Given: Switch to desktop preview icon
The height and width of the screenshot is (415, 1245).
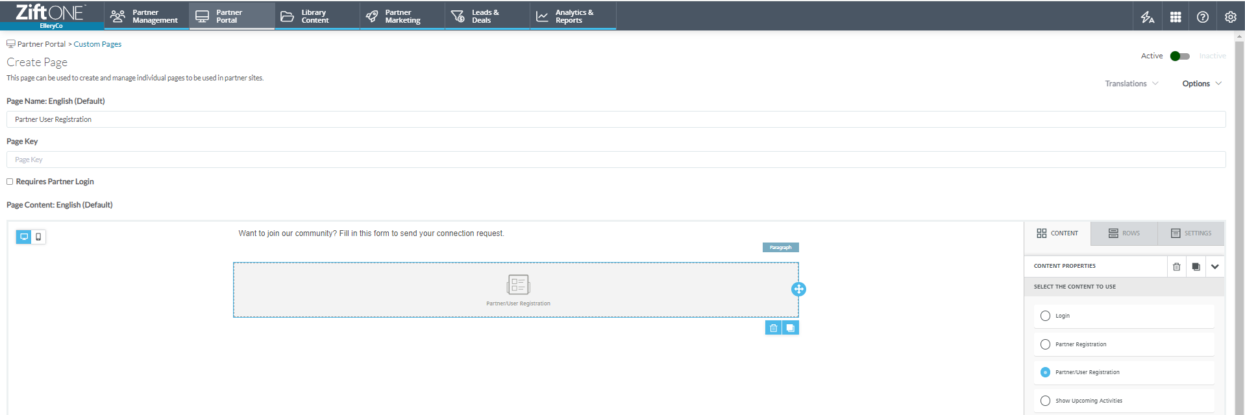Looking at the screenshot, I should pos(24,237).
